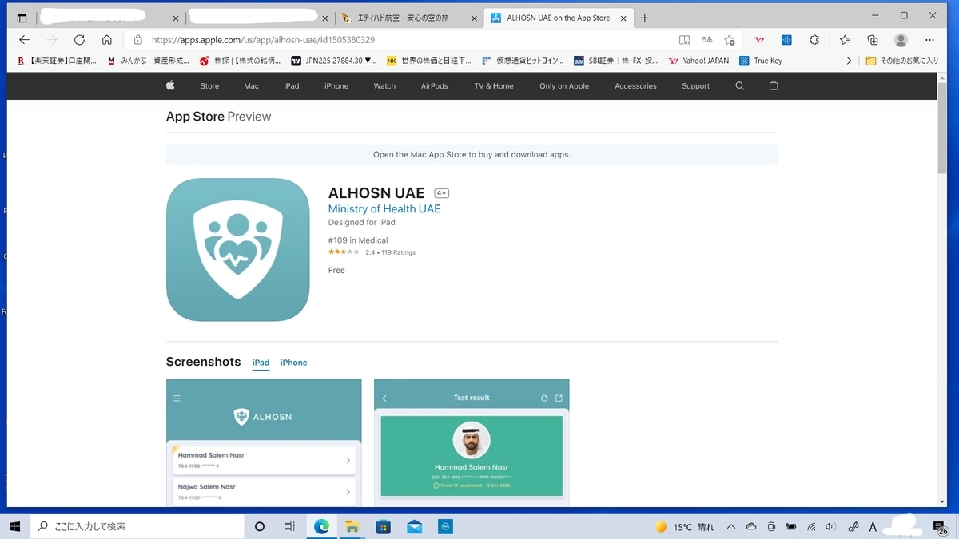Go back to the previous page
This screenshot has height=539, width=959.
pyautogui.click(x=25, y=40)
